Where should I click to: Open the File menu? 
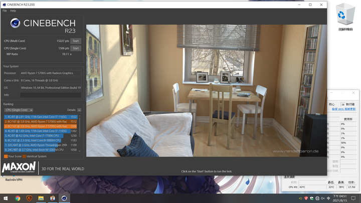coord(5,11)
